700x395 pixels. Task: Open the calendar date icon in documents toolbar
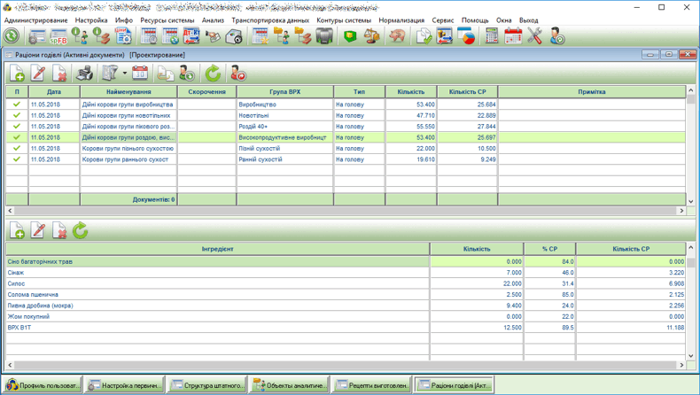[x=140, y=74]
